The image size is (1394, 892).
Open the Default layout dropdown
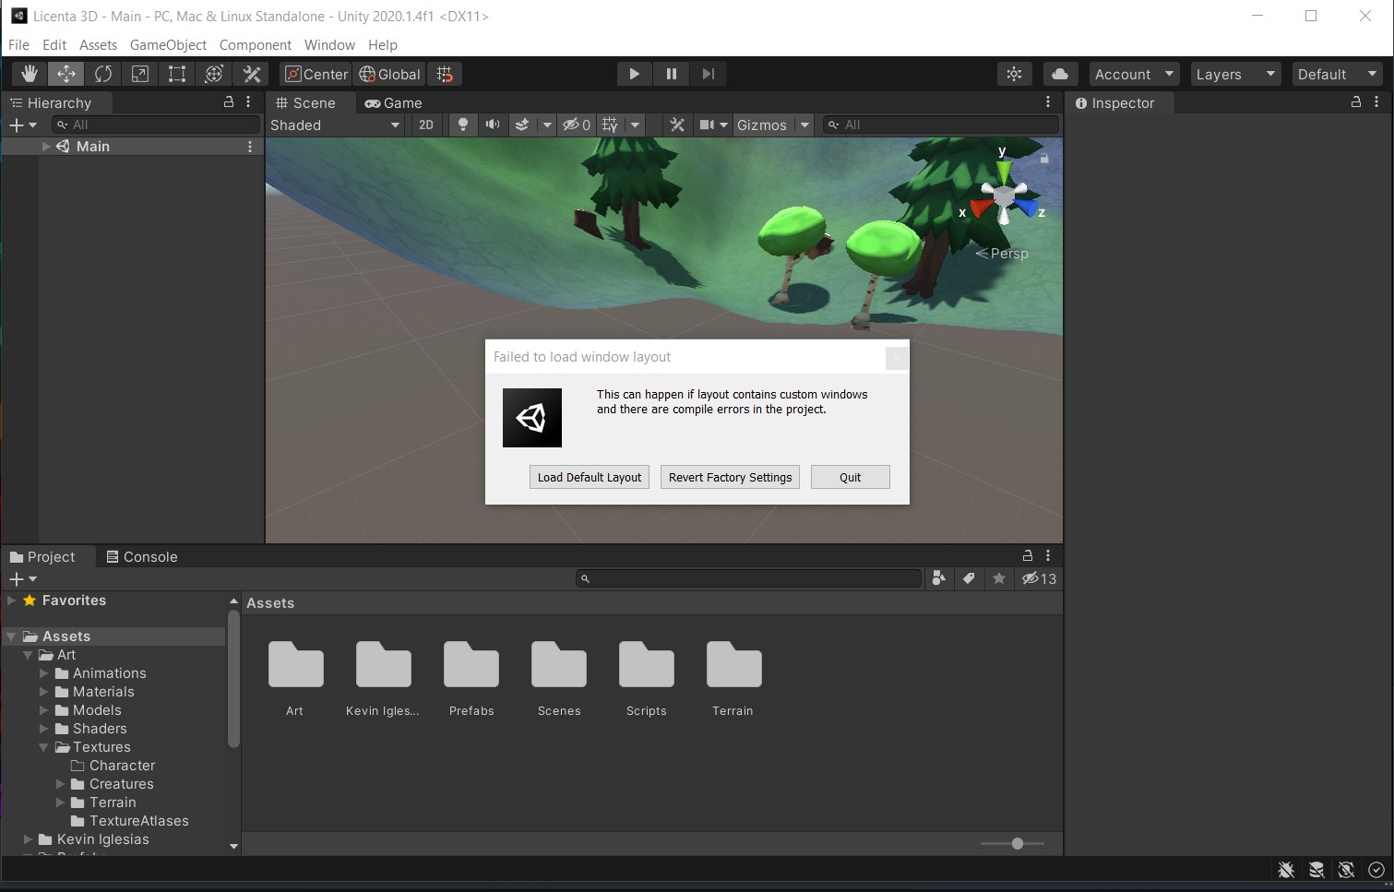point(1337,74)
